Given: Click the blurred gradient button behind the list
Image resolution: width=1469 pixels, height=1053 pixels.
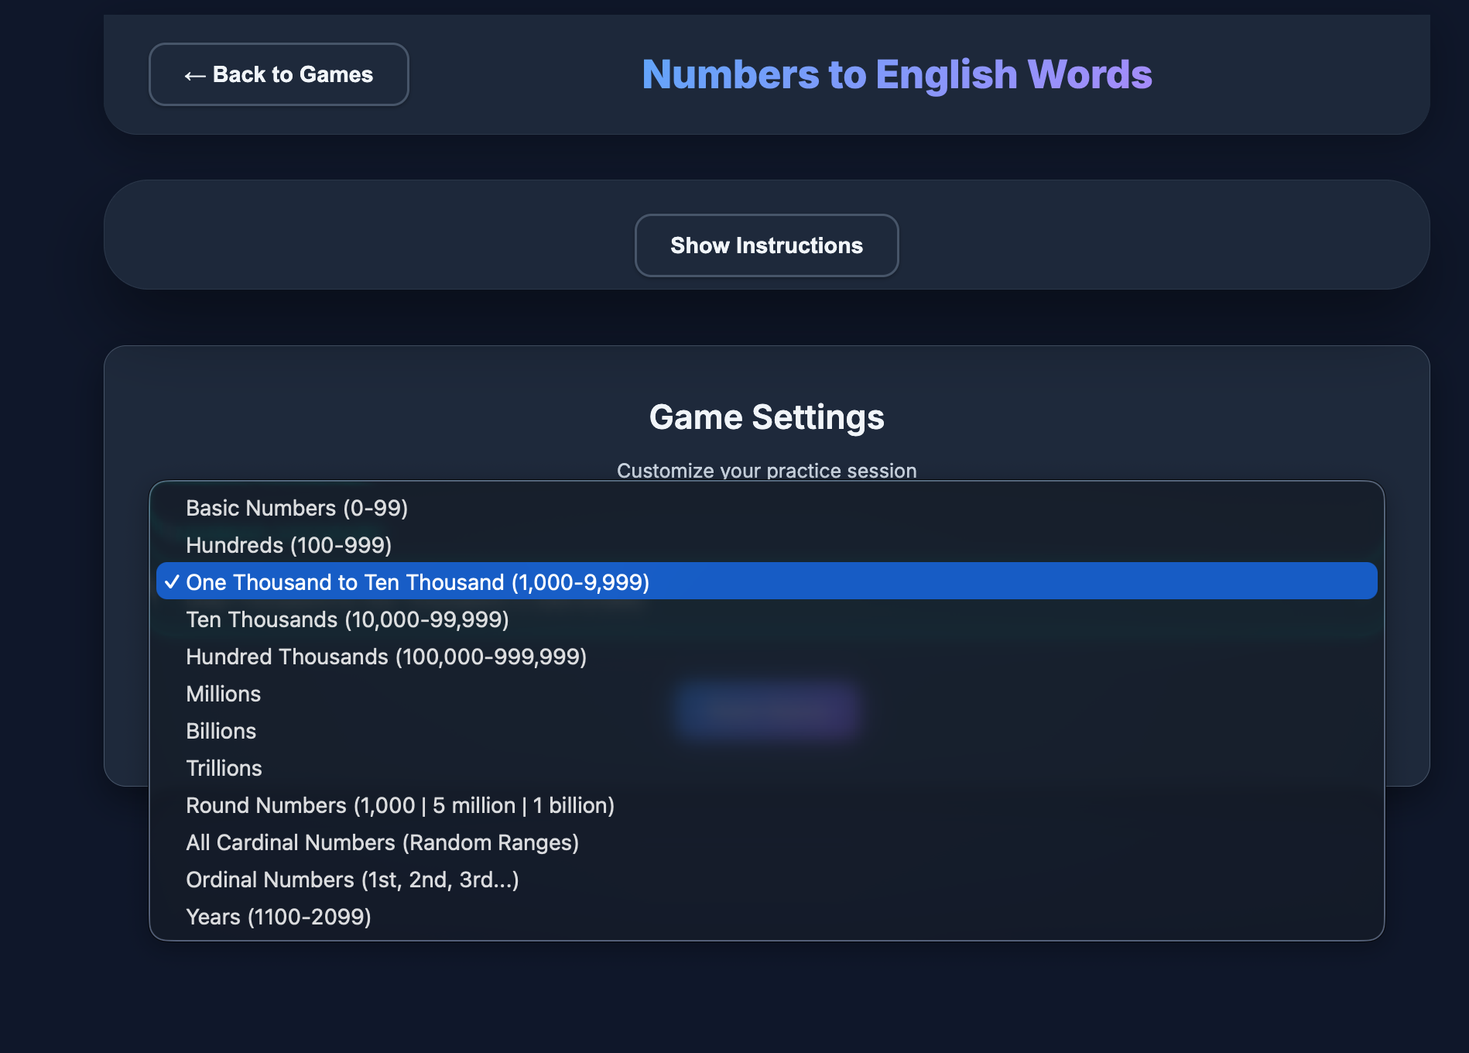Looking at the screenshot, I should tap(767, 711).
